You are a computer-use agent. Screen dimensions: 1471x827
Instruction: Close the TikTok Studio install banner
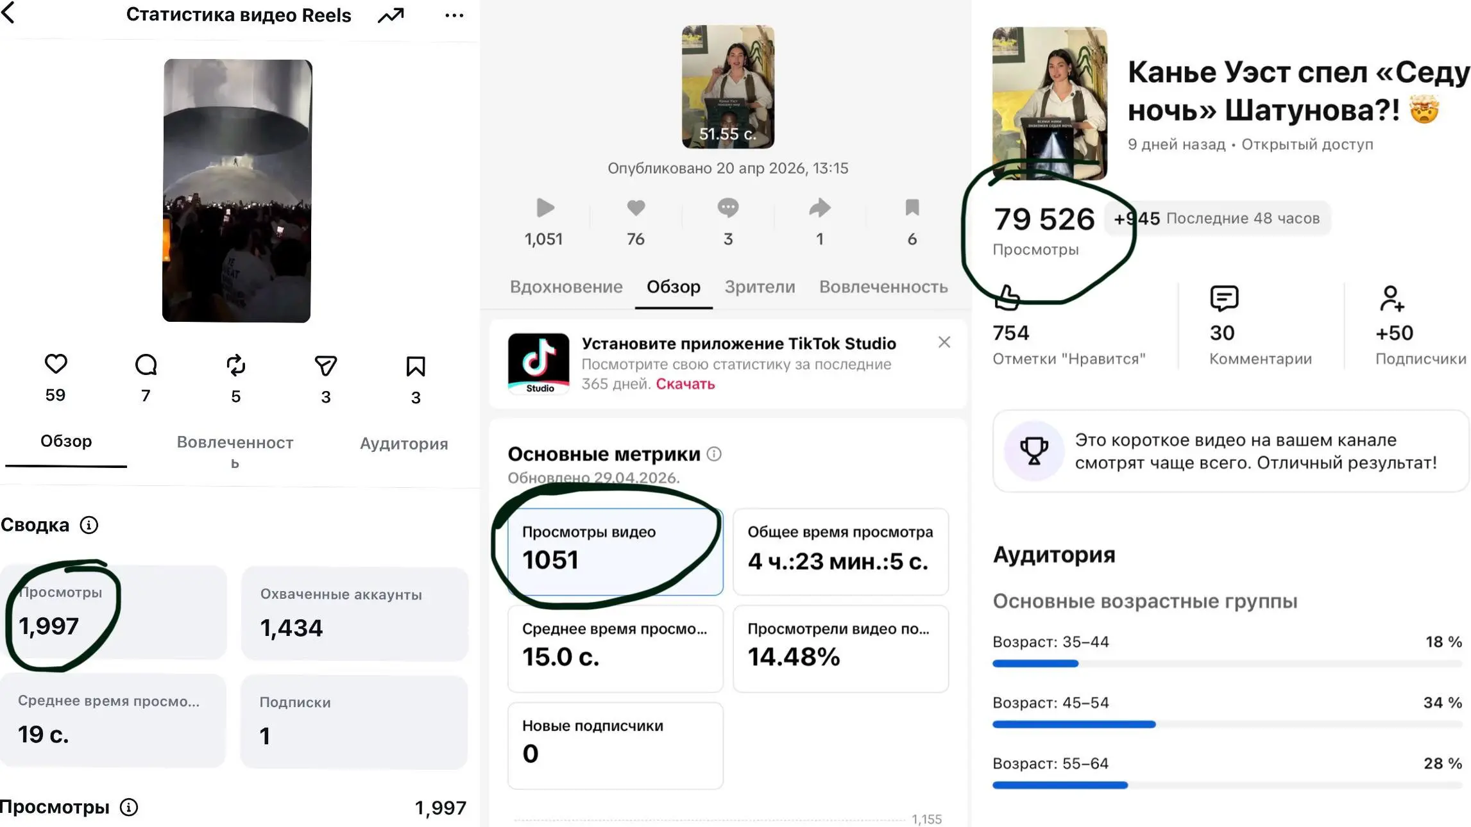(x=944, y=342)
